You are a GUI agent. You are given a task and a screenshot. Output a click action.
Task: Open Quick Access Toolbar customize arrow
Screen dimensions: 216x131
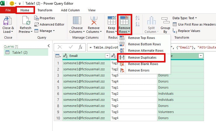pyautogui.click(x=20, y=3)
